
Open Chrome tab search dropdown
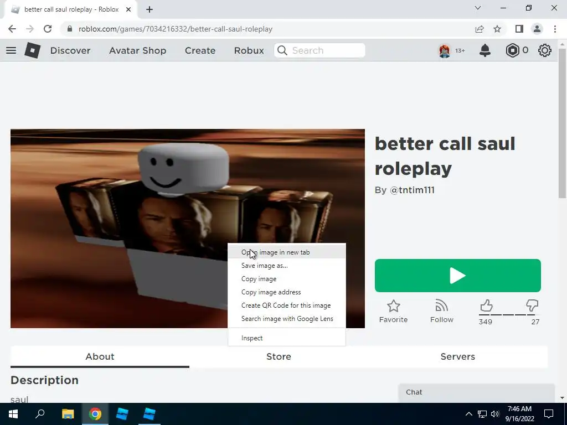tap(478, 8)
